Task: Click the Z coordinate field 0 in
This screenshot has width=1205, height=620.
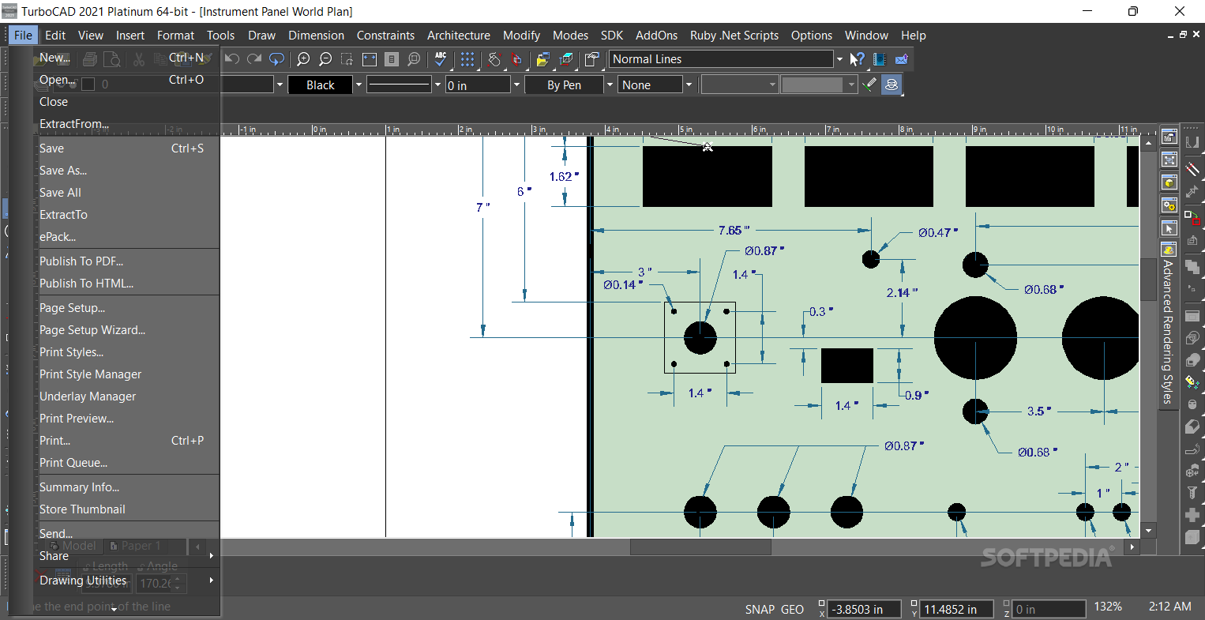Action: point(1049,609)
